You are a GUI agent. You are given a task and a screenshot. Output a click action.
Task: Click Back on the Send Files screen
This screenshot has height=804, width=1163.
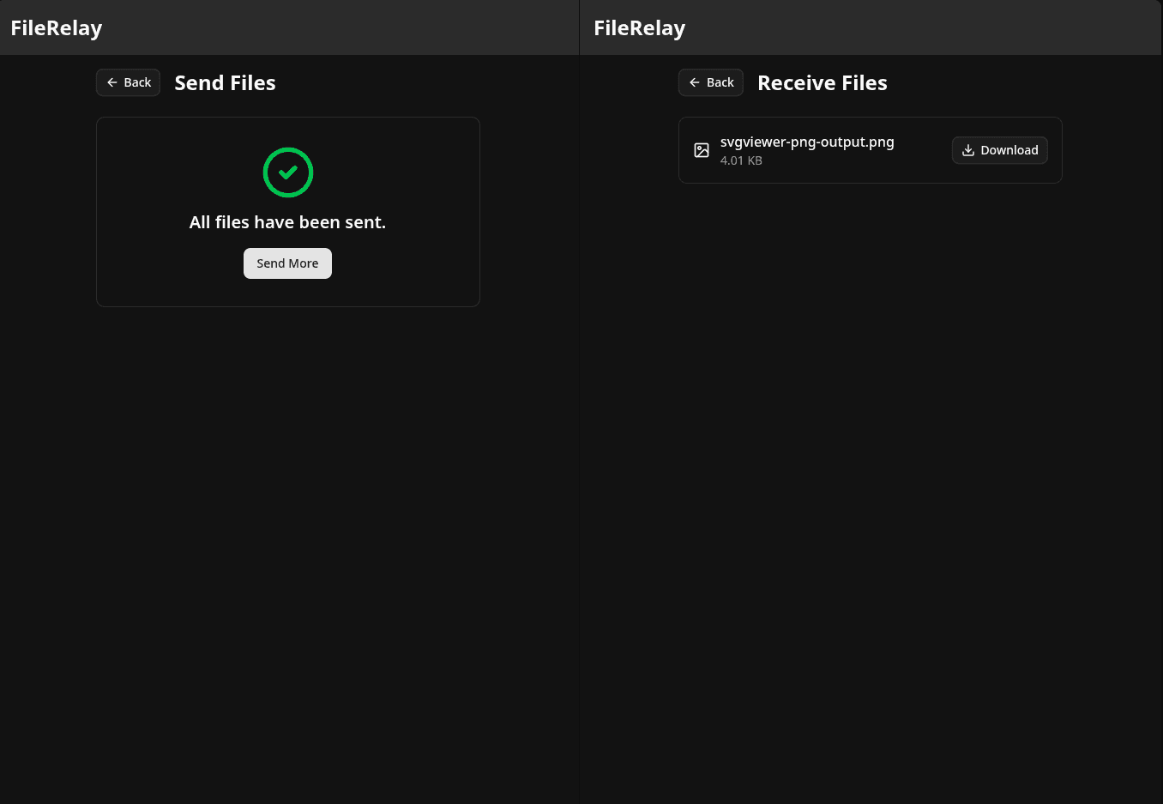(128, 82)
